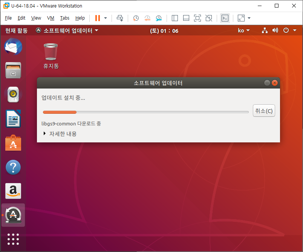Send Ctrl+Alt+Del to the VM
Image resolution: width=303 pixels, height=252 pixels.
point(120,18)
